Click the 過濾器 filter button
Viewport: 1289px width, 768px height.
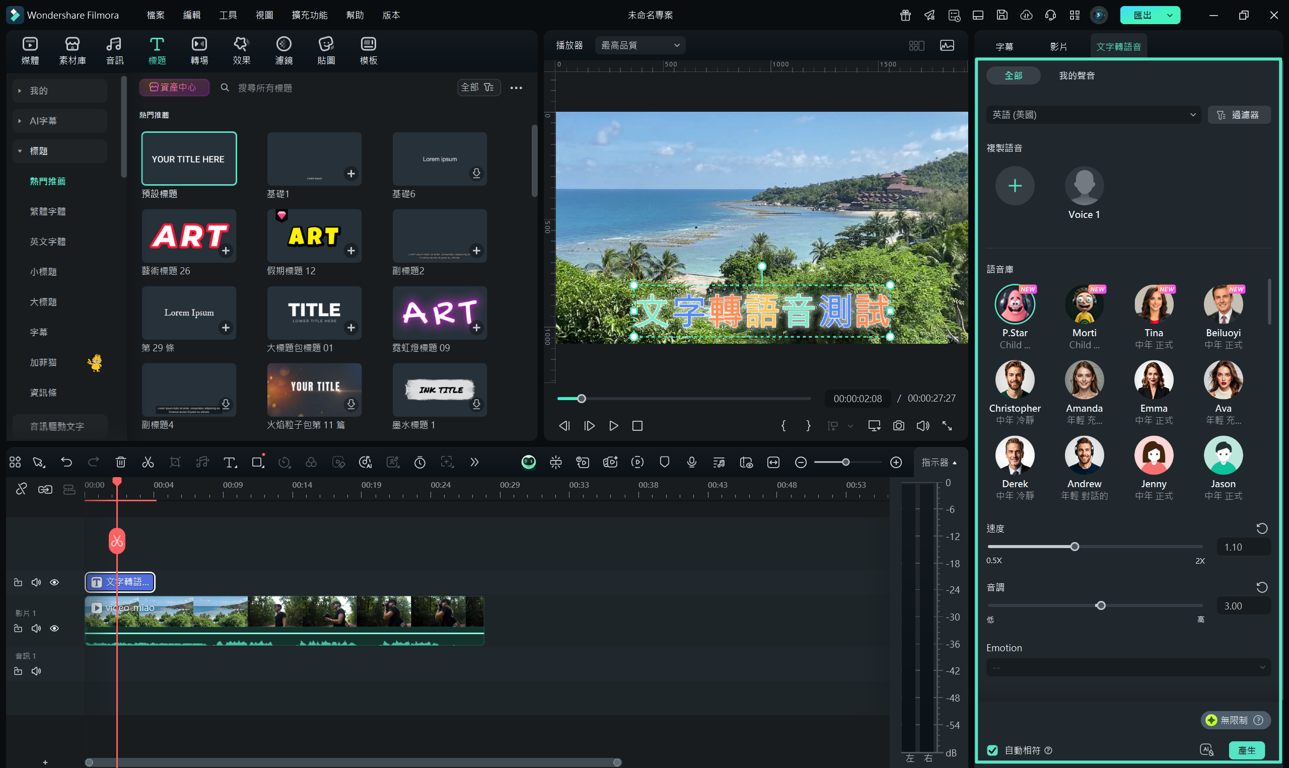point(1239,115)
